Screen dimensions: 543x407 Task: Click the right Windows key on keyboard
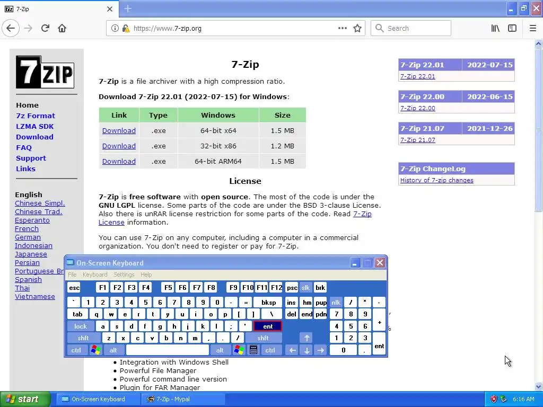click(239, 350)
